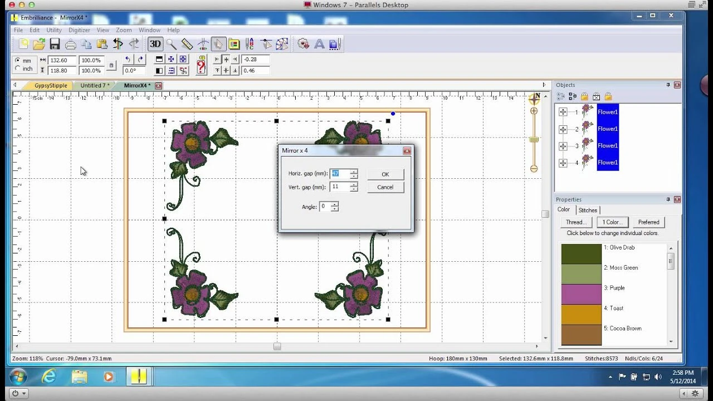
Task: Click the Purple color swatch
Action: 581,294
